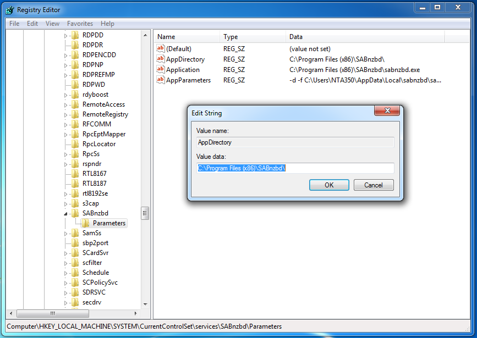Click the RDPNP folder icon
The width and height of the screenshot is (477, 338).
point(75,65)
